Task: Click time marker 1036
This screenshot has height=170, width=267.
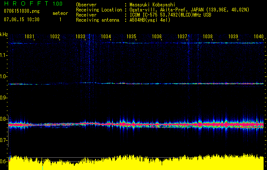Action: click(157, 37)
